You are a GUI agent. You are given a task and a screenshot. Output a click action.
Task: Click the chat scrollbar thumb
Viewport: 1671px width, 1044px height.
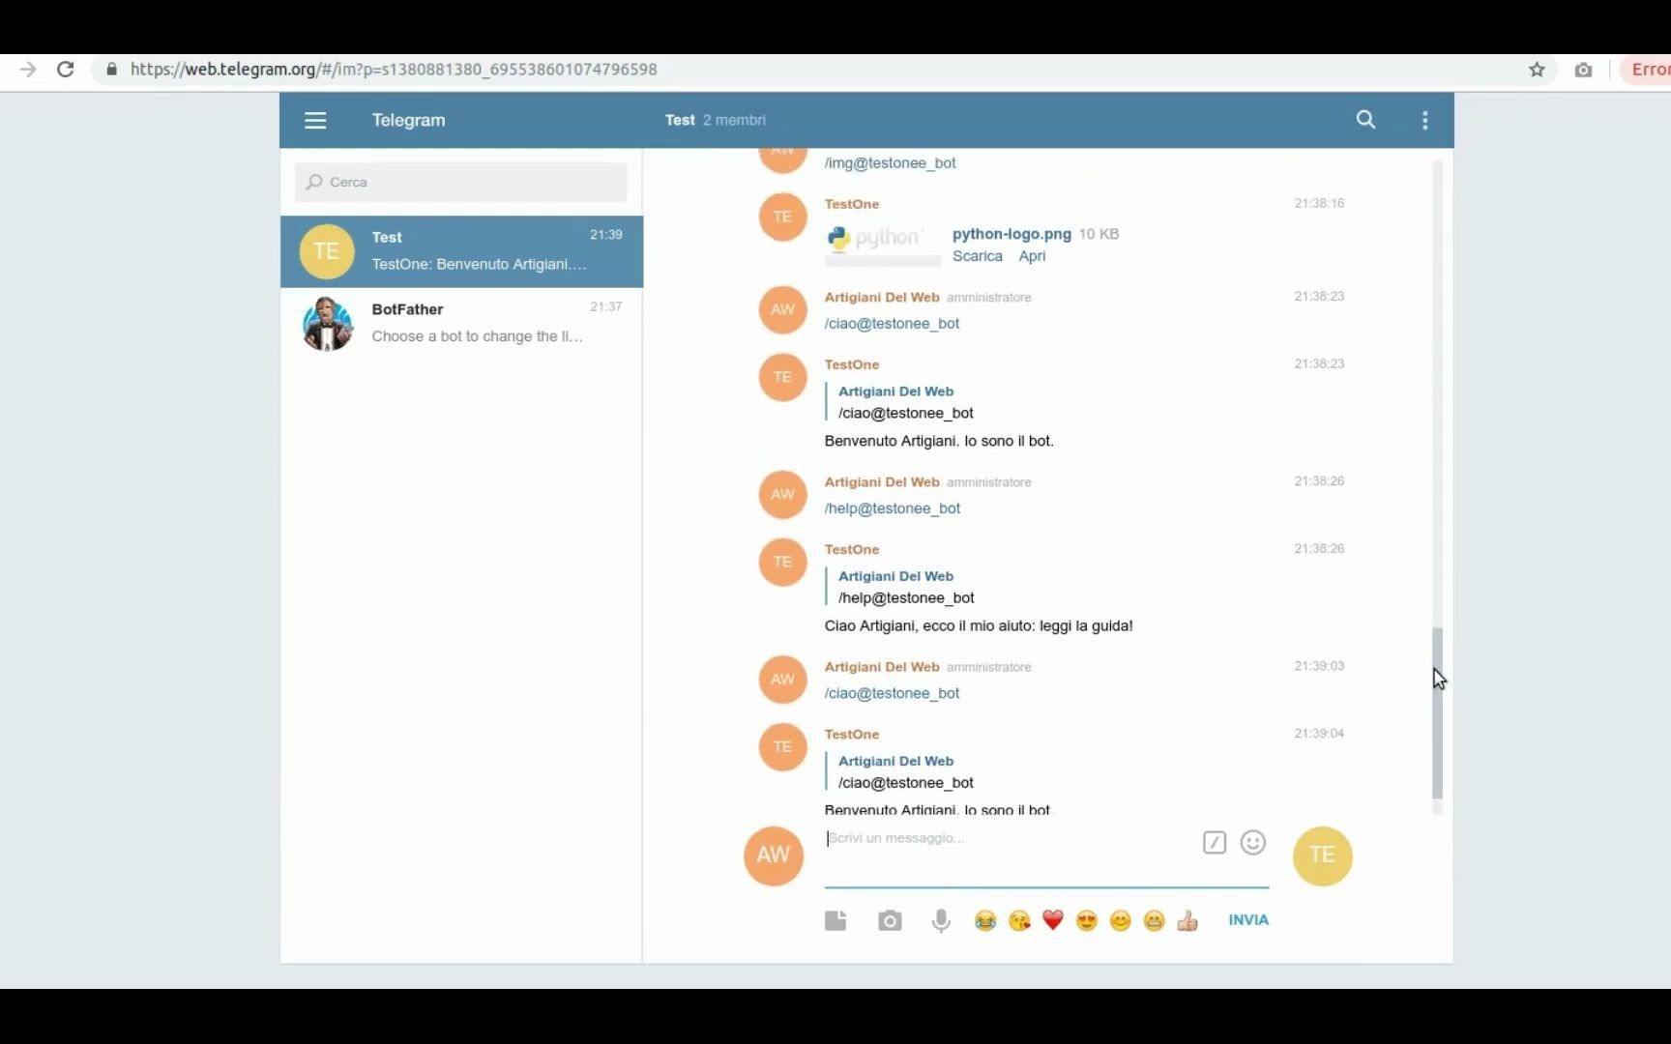tap(1437, 712)
